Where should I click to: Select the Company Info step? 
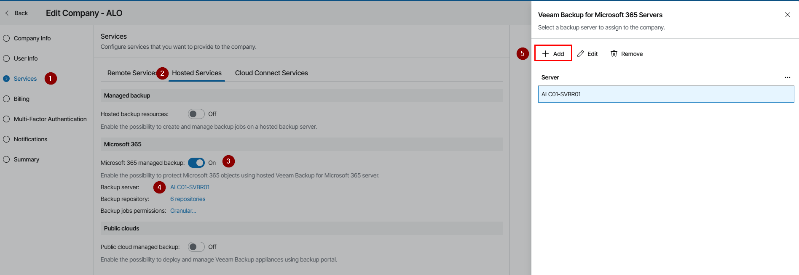coord(27,38)
